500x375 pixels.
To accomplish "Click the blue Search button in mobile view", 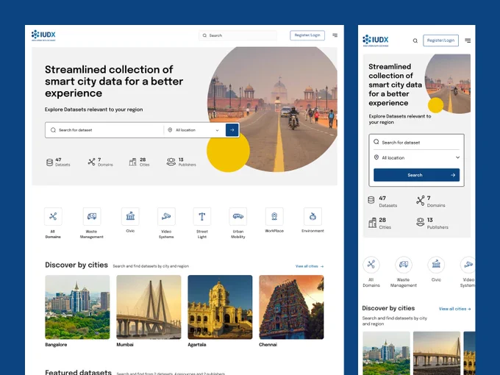I will [416, 175].
